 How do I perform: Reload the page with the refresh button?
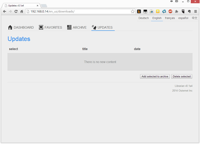click(x=16, y=12)
